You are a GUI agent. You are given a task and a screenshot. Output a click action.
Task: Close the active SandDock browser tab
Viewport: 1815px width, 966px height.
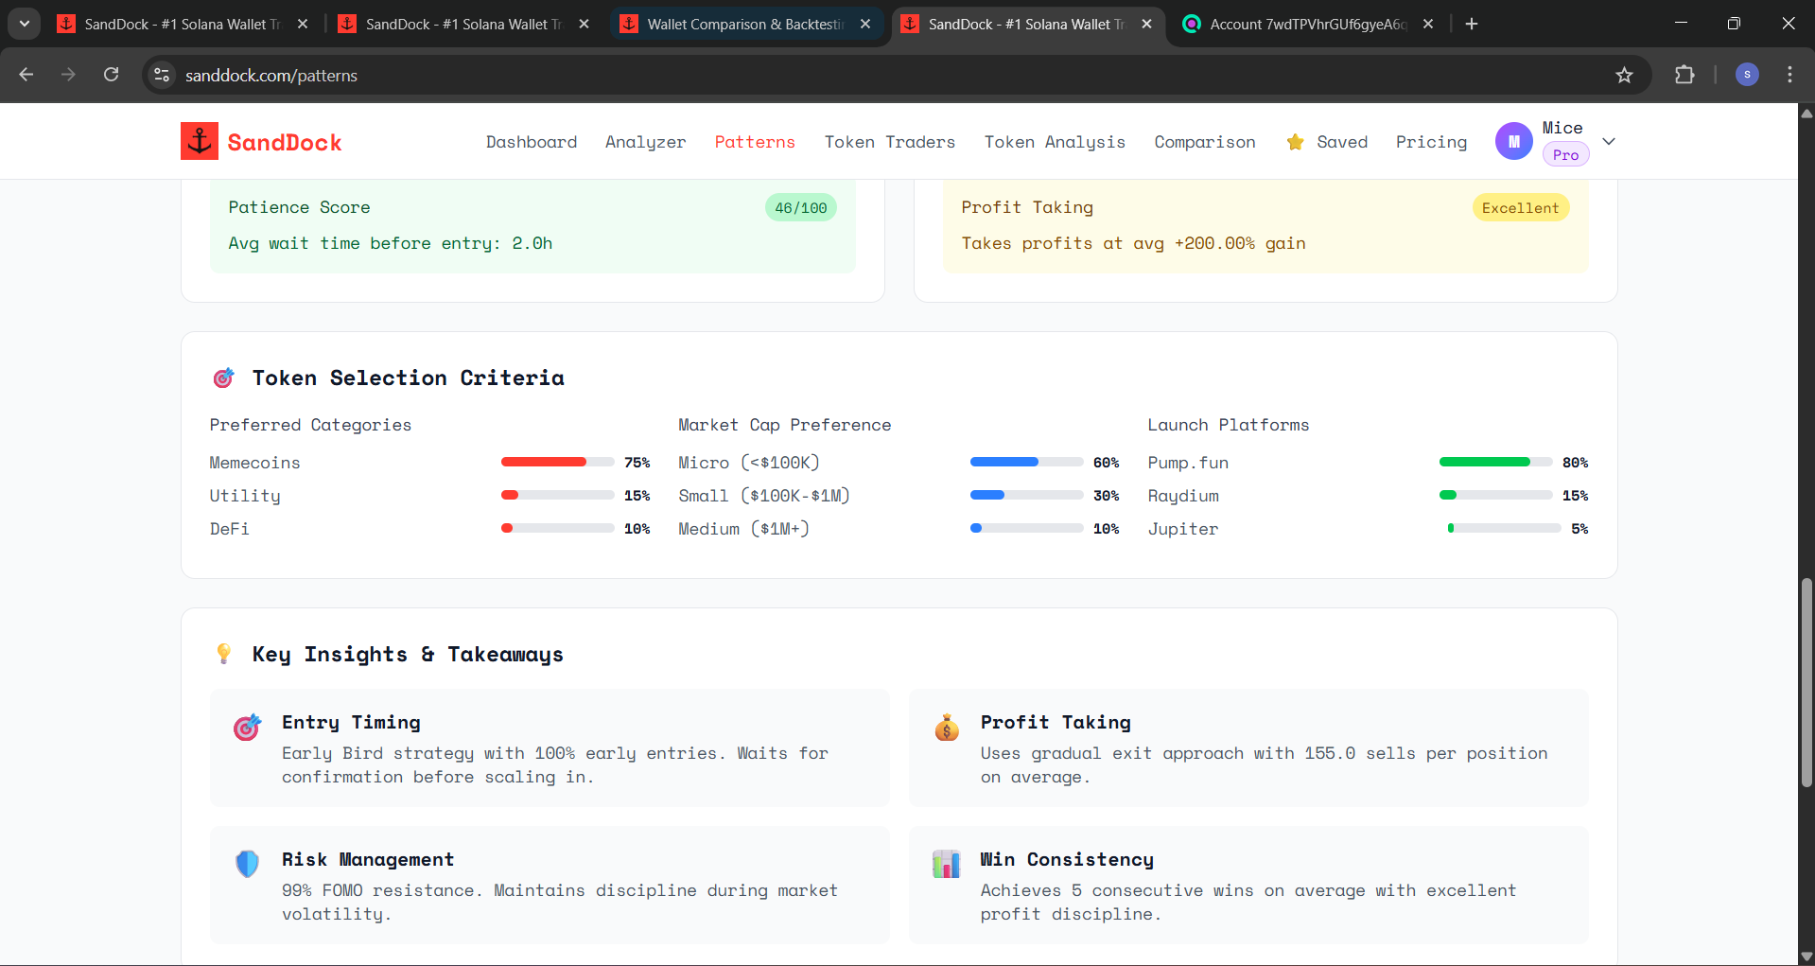(1146, 24)
